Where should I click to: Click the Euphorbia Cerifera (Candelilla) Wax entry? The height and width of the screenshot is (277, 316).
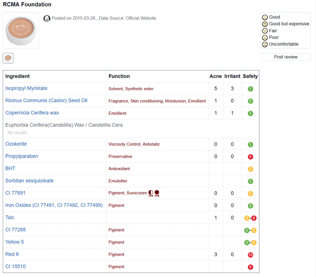point(64,125)
